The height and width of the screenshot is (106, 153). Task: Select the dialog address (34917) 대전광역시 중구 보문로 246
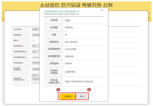click(79, 81)
